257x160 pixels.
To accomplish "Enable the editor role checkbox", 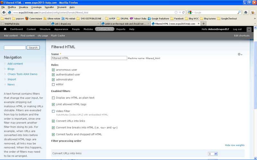I will click(x=53, y=84).
